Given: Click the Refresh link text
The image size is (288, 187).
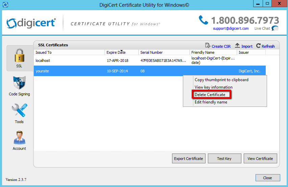Looking at the screenshot, I should [x=268, y=46].
